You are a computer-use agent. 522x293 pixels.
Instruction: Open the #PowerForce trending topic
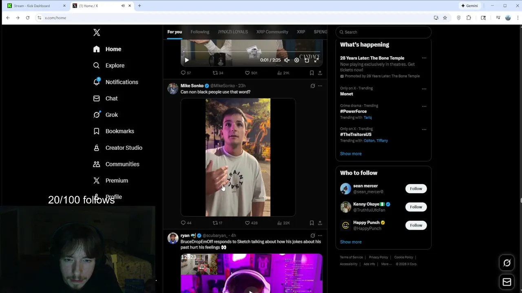click(353, 111)
